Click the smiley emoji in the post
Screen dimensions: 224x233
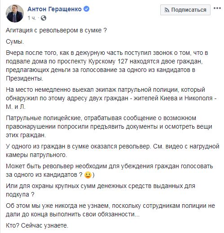[88, 175]
